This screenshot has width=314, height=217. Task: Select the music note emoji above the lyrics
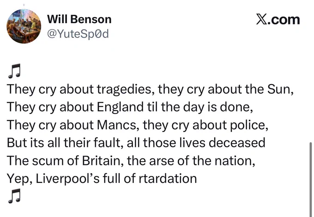14,71
